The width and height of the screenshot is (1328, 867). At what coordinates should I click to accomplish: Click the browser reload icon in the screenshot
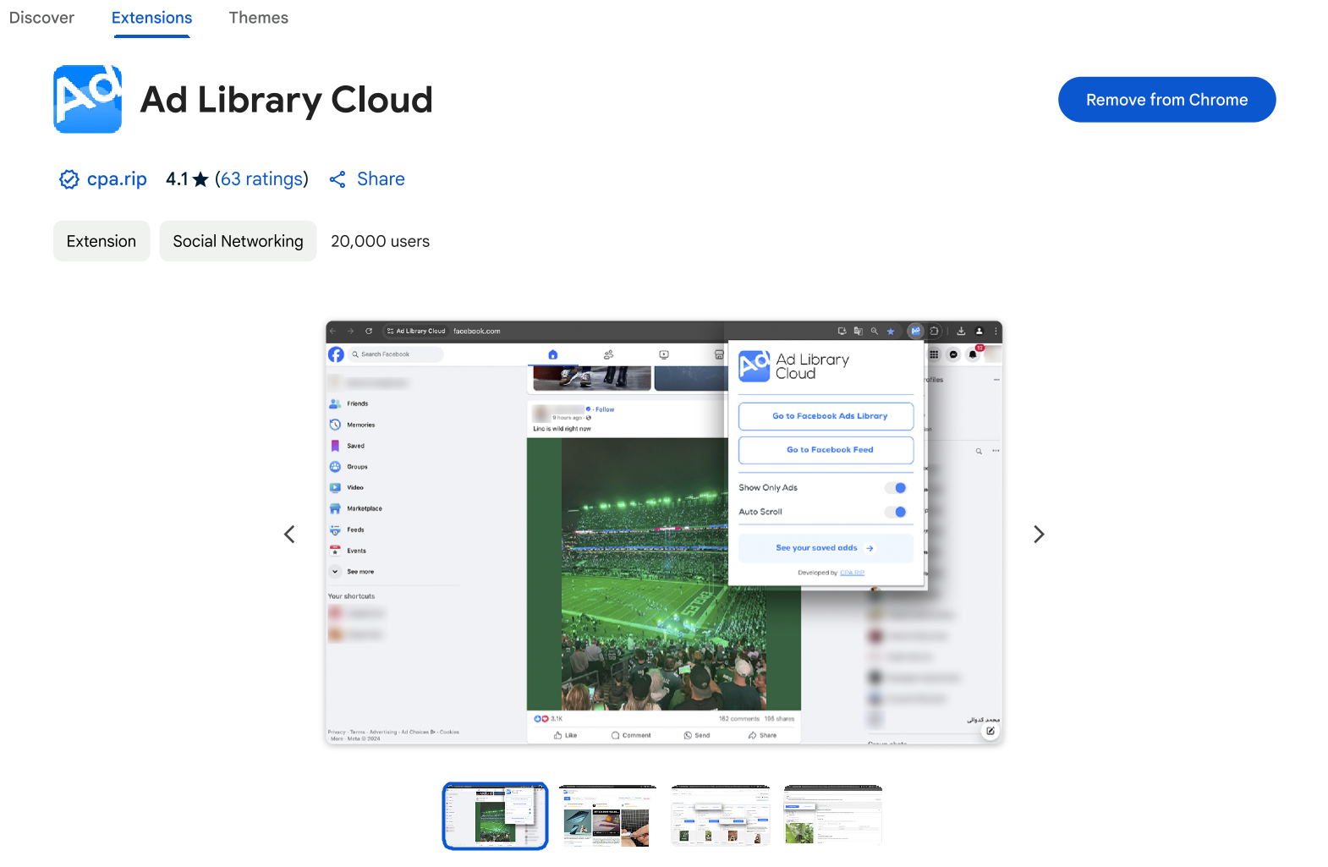coord(369,331)
